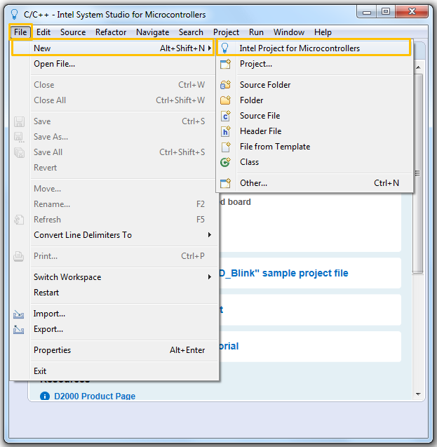Select Properties in File menu
This screenshot has height=447, width=437.
pyautogui.click(x=114, y=350)
